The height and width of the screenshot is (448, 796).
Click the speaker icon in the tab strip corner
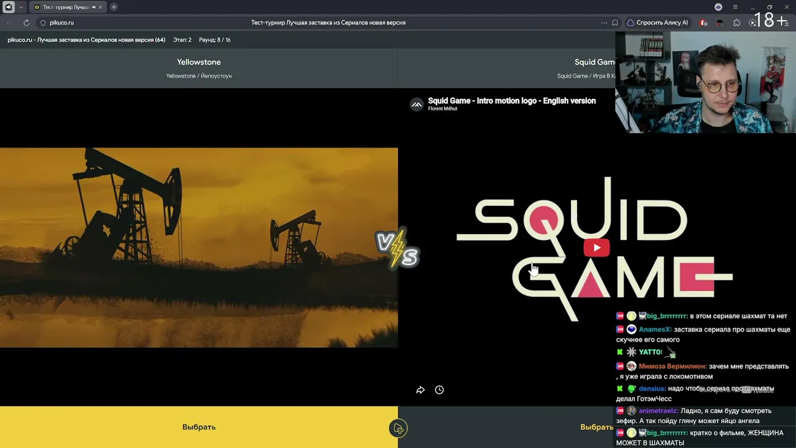point(9,7)
